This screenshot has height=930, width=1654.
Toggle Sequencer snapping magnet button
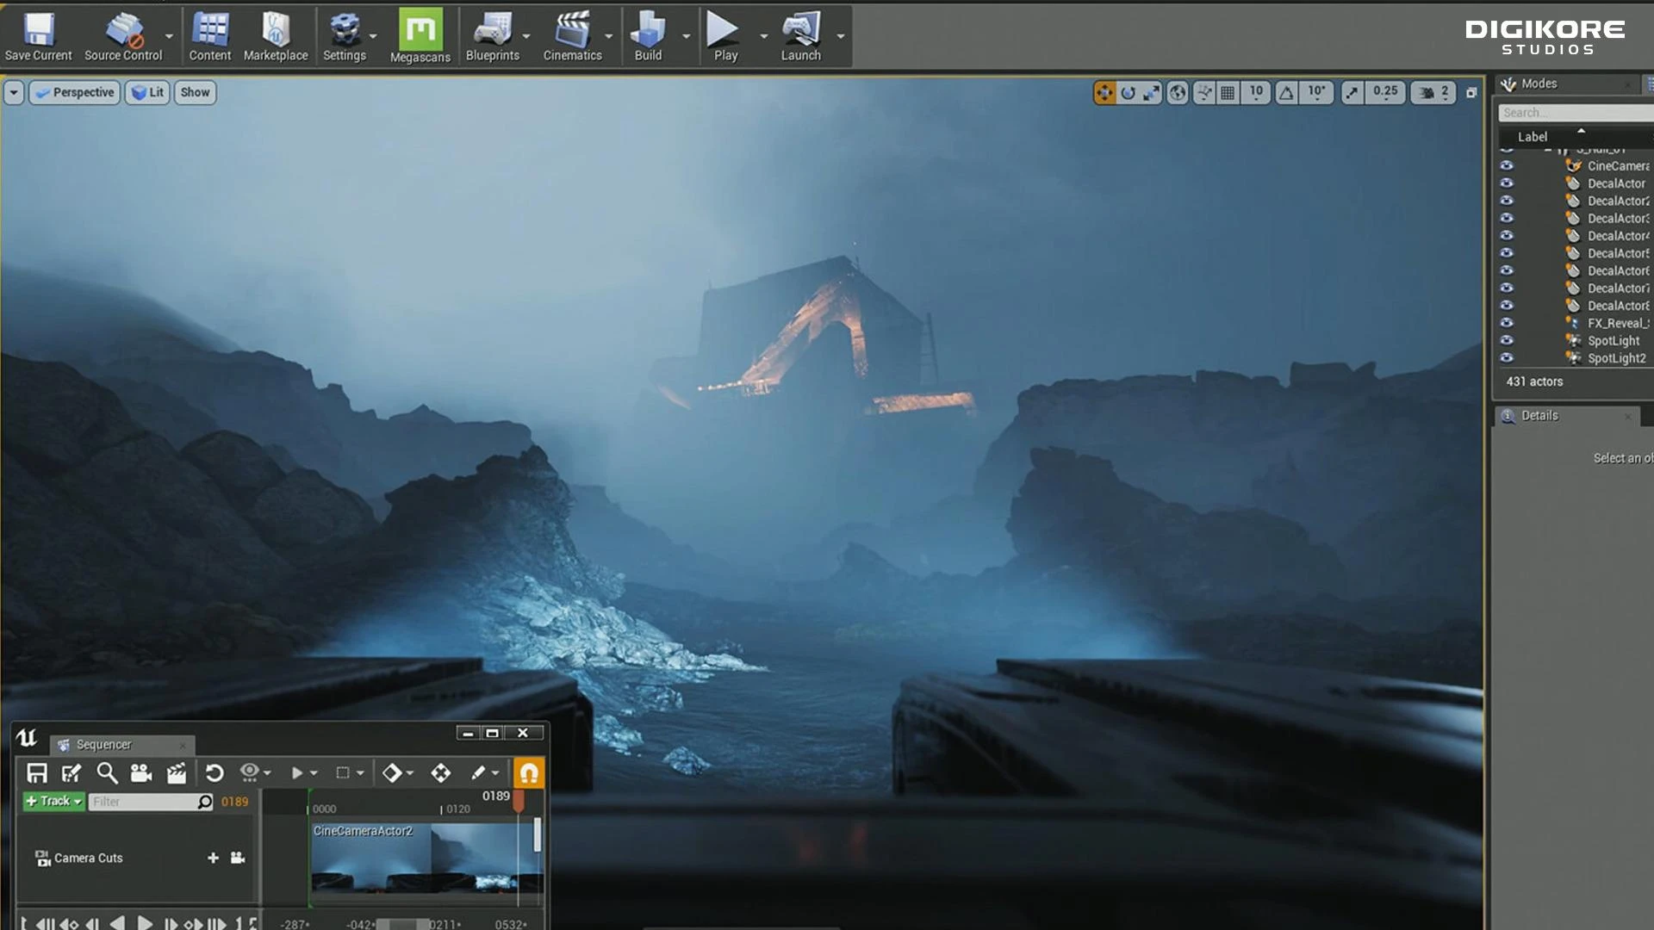coord(529,773)
